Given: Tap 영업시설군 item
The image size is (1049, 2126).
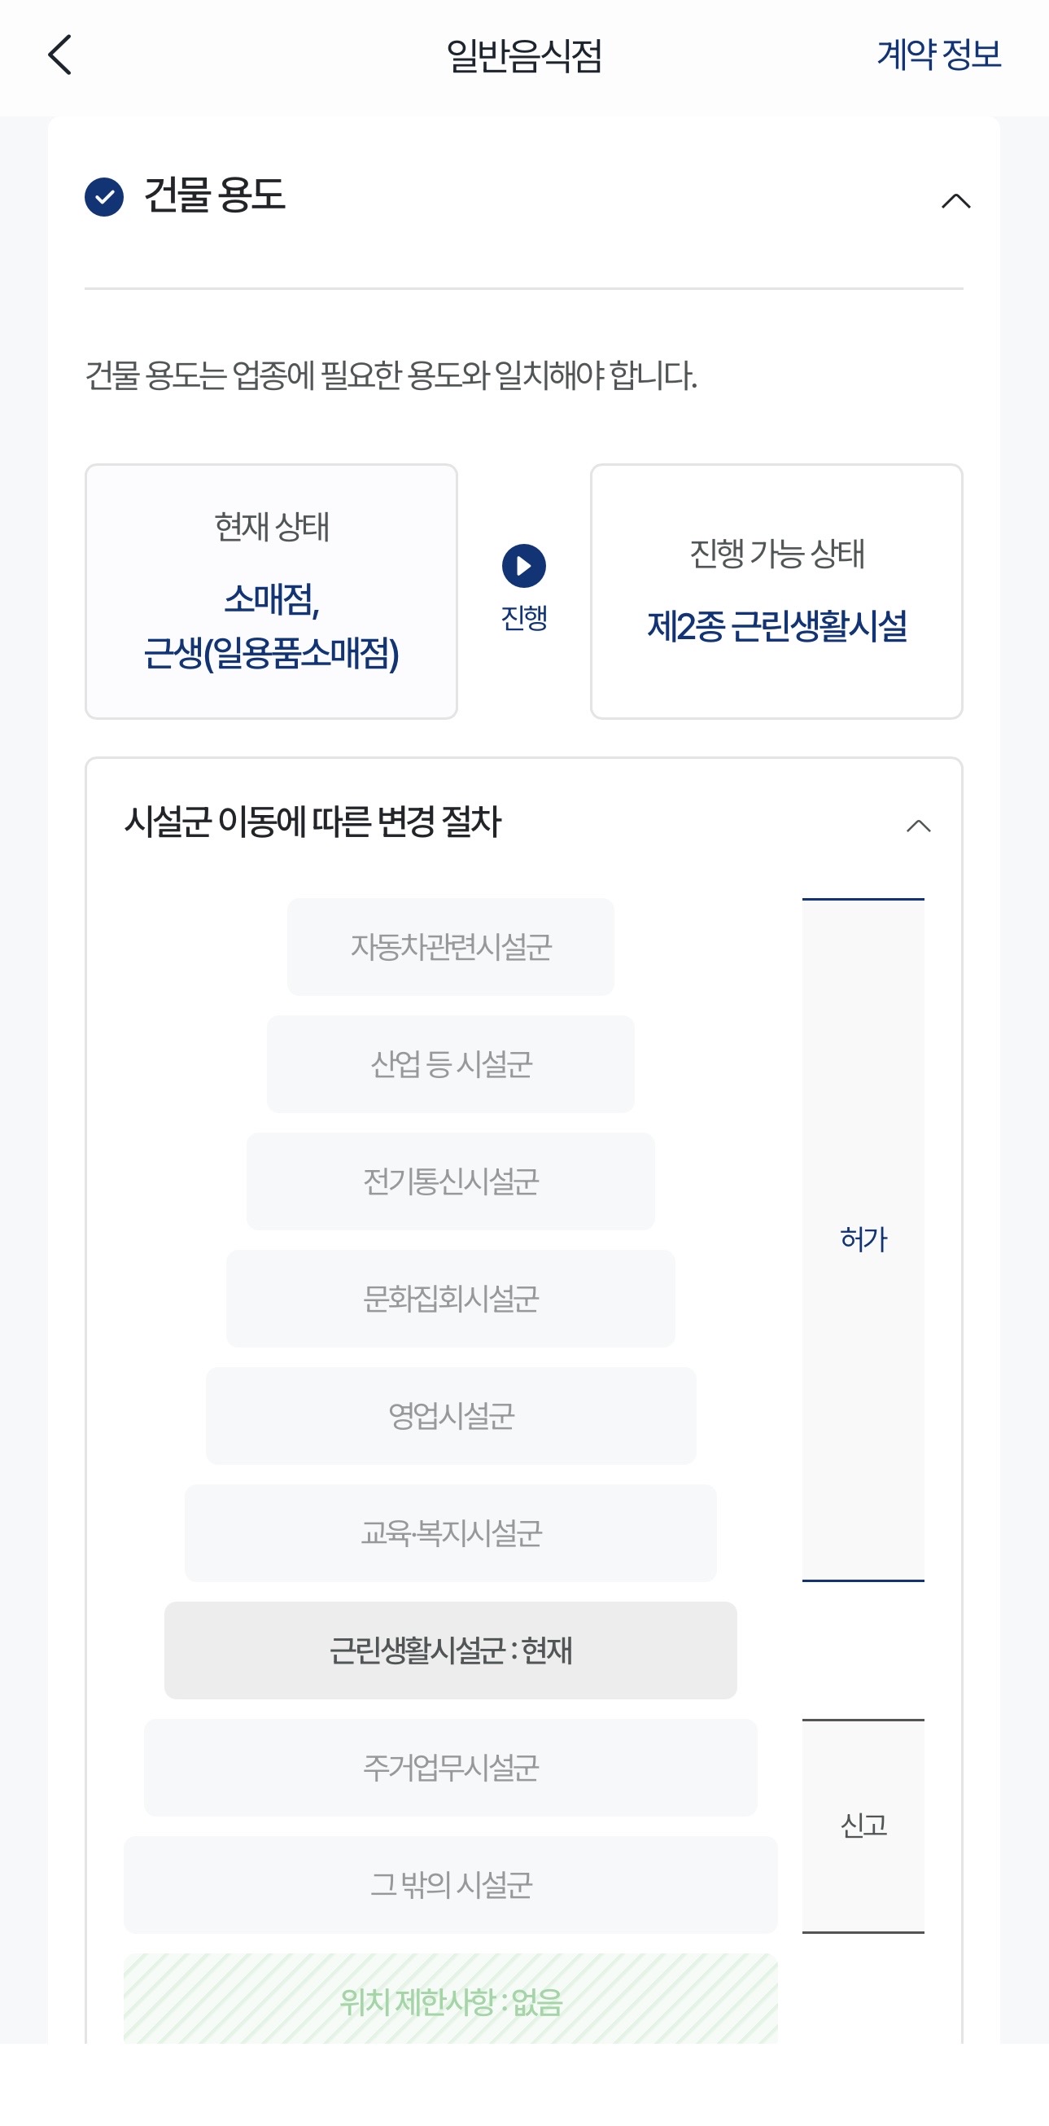Looking at the screenshot, I should (450, 1415).
